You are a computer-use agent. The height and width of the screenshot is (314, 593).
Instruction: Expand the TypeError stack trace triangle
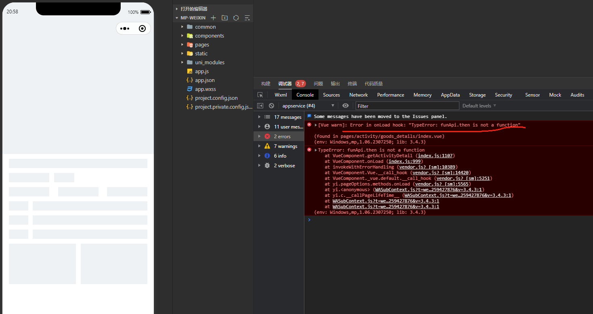coord(316,150)
